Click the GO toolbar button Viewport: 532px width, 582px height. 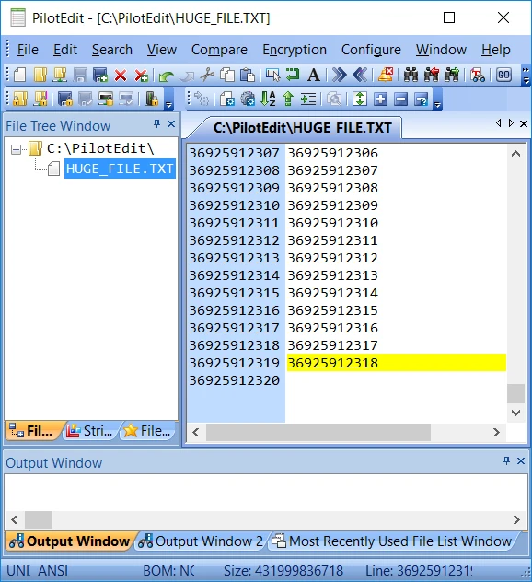[503, 75]
